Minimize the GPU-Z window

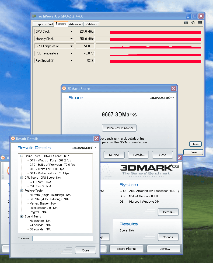point(188,16)
